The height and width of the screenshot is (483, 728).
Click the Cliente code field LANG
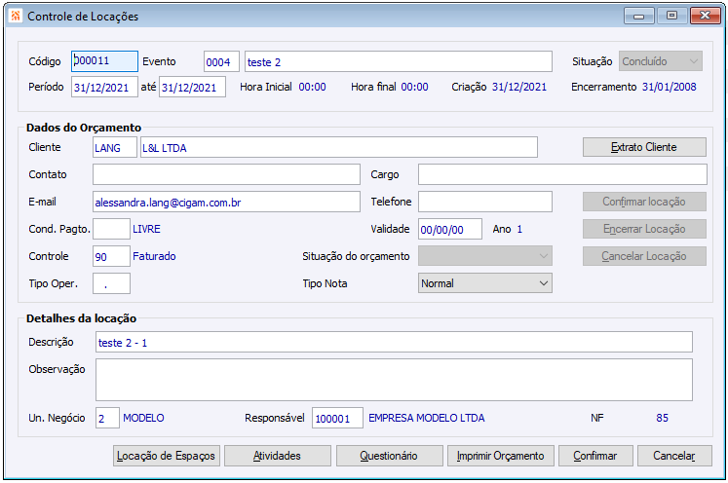point(115,147)
